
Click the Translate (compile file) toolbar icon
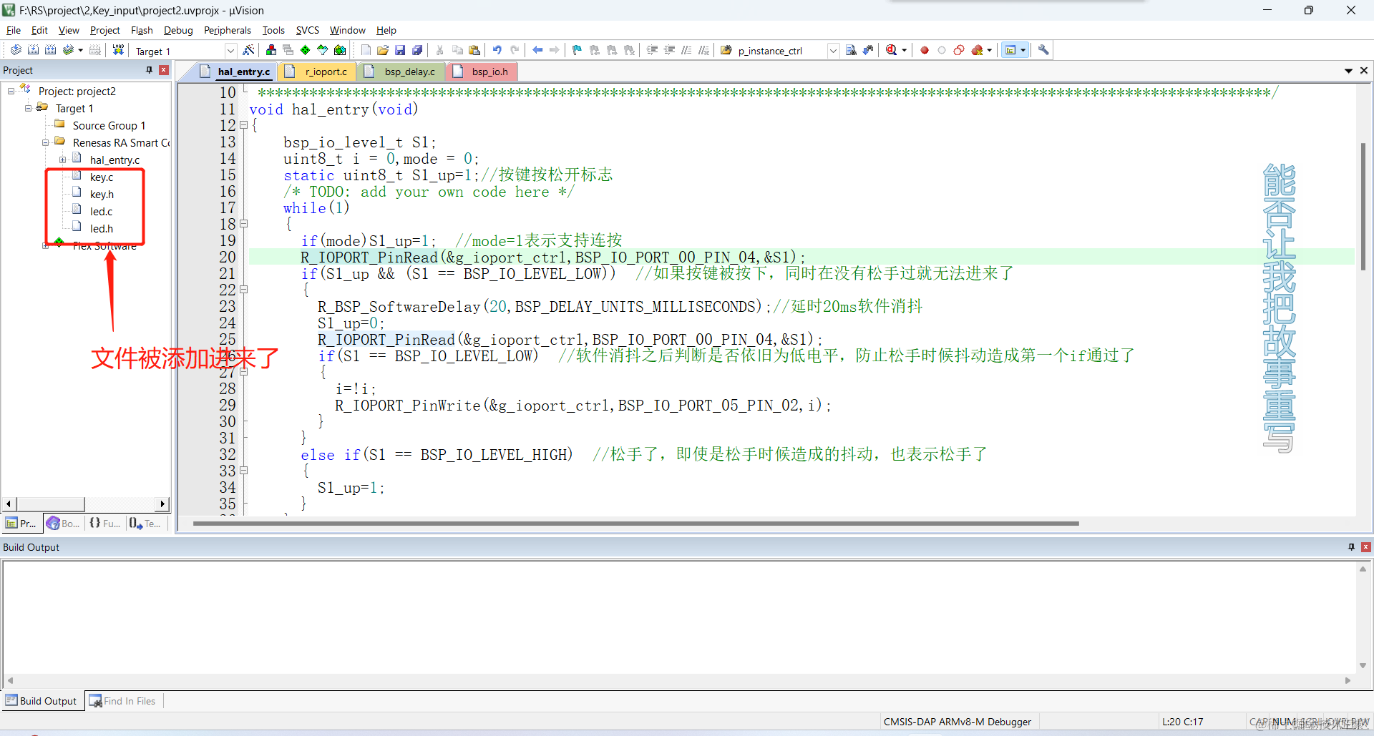[x=16, y=50]
